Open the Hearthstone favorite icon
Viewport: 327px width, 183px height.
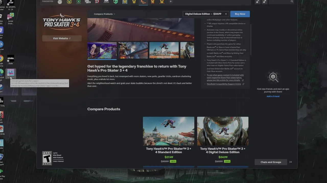pos(60,2)
